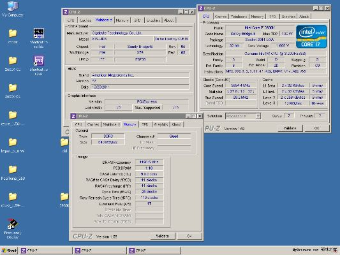Select the folder below My Computer
Viewport: 340px width, 255px height.
13,36
